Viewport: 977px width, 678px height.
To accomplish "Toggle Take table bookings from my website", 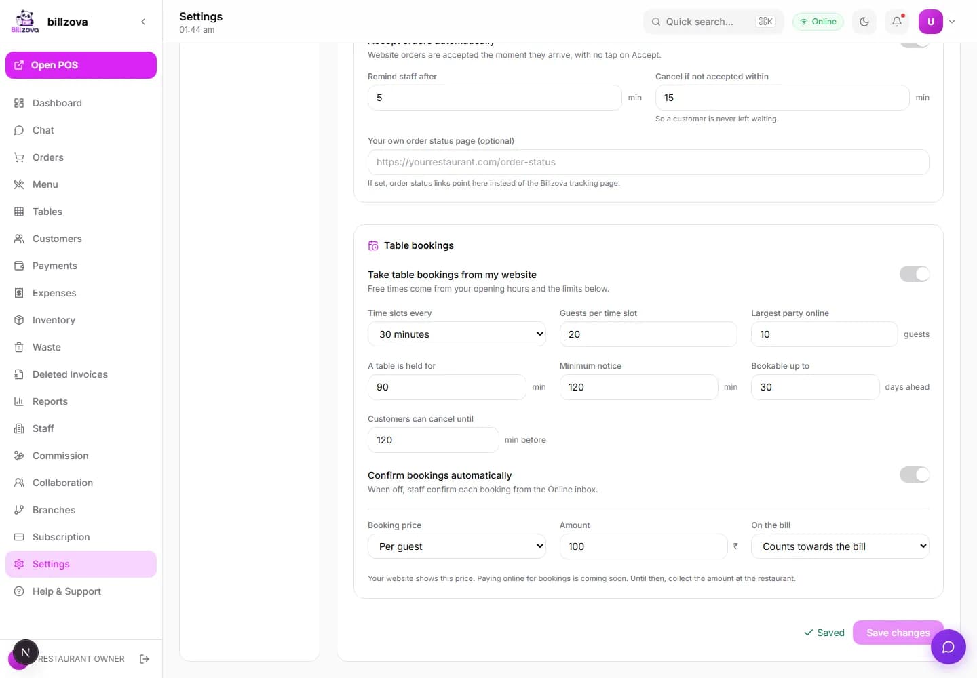I will pos(915,274).
